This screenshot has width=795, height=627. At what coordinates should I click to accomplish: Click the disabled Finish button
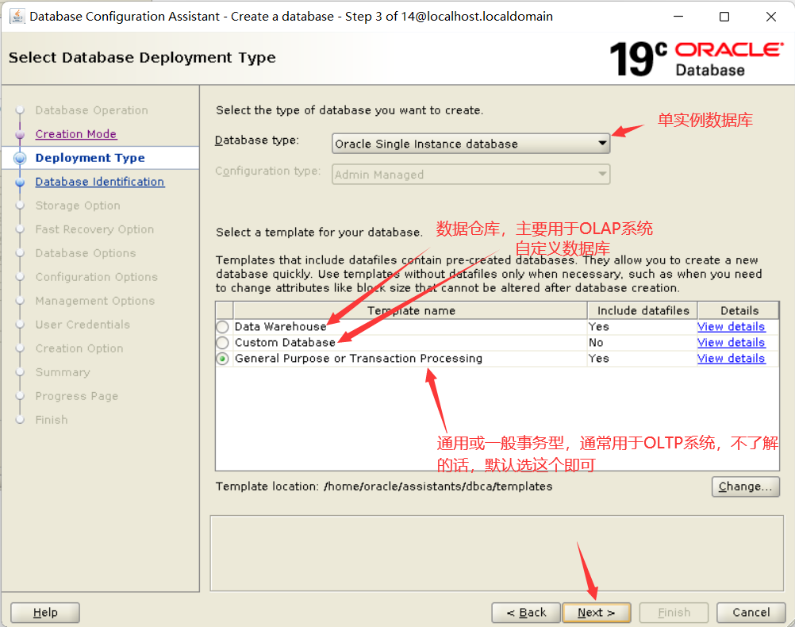coord(674,612)
